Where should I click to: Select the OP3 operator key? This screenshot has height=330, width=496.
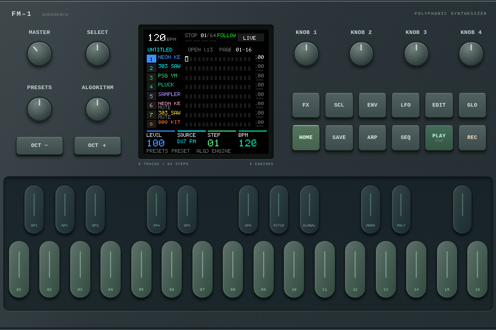95,209
